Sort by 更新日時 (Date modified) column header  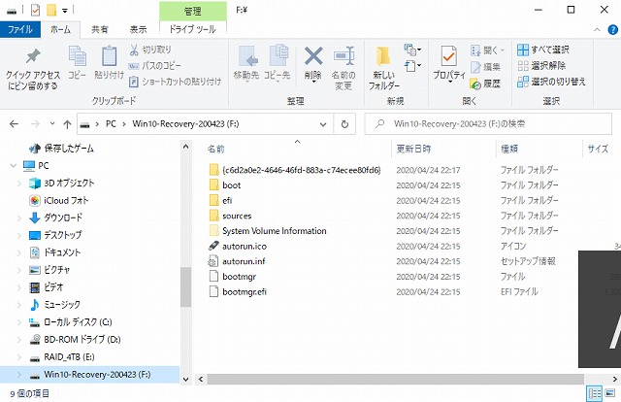tap(413, 149)
